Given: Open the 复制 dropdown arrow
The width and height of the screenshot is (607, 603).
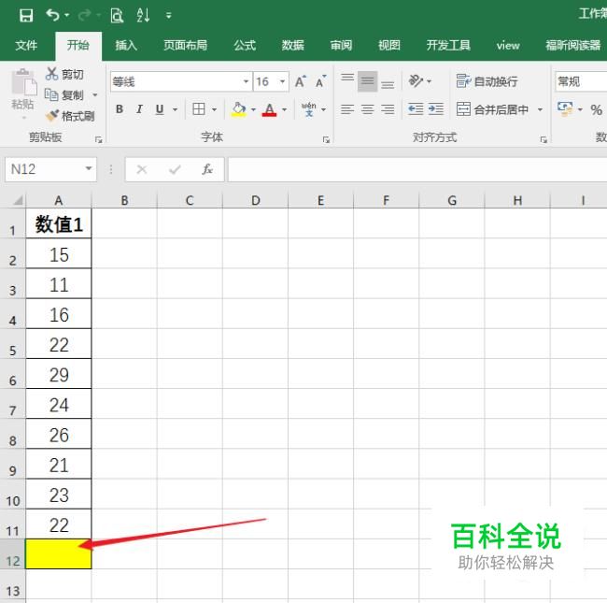Looking at the screenshot, I should point(95,94).
